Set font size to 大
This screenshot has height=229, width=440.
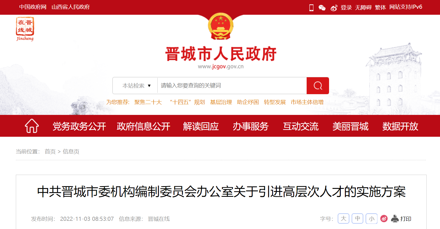pyautogui.click(x=344, y=219)
